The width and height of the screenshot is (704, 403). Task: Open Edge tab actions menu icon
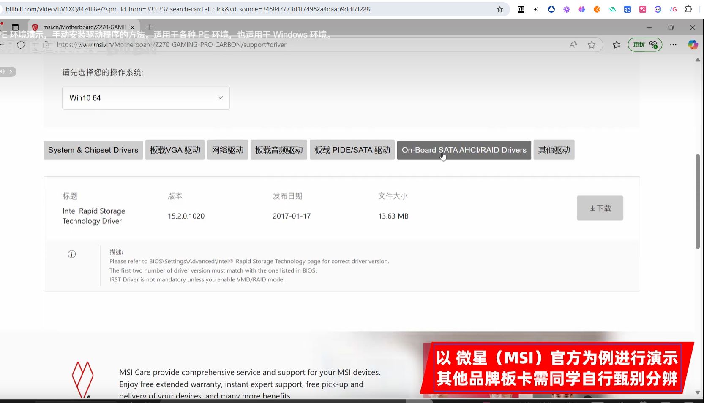pos(15,27)
